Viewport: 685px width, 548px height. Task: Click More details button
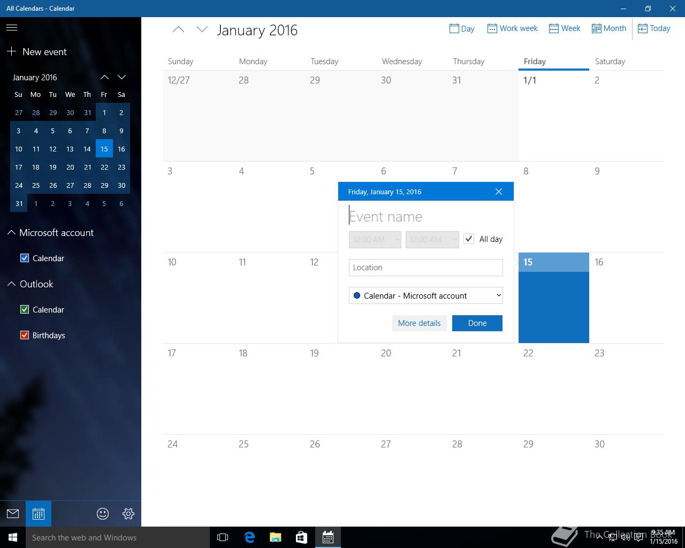pos(419,323)
